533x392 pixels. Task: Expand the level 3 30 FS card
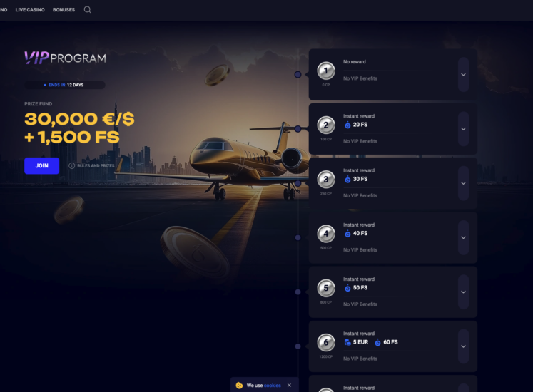[463, 183]
